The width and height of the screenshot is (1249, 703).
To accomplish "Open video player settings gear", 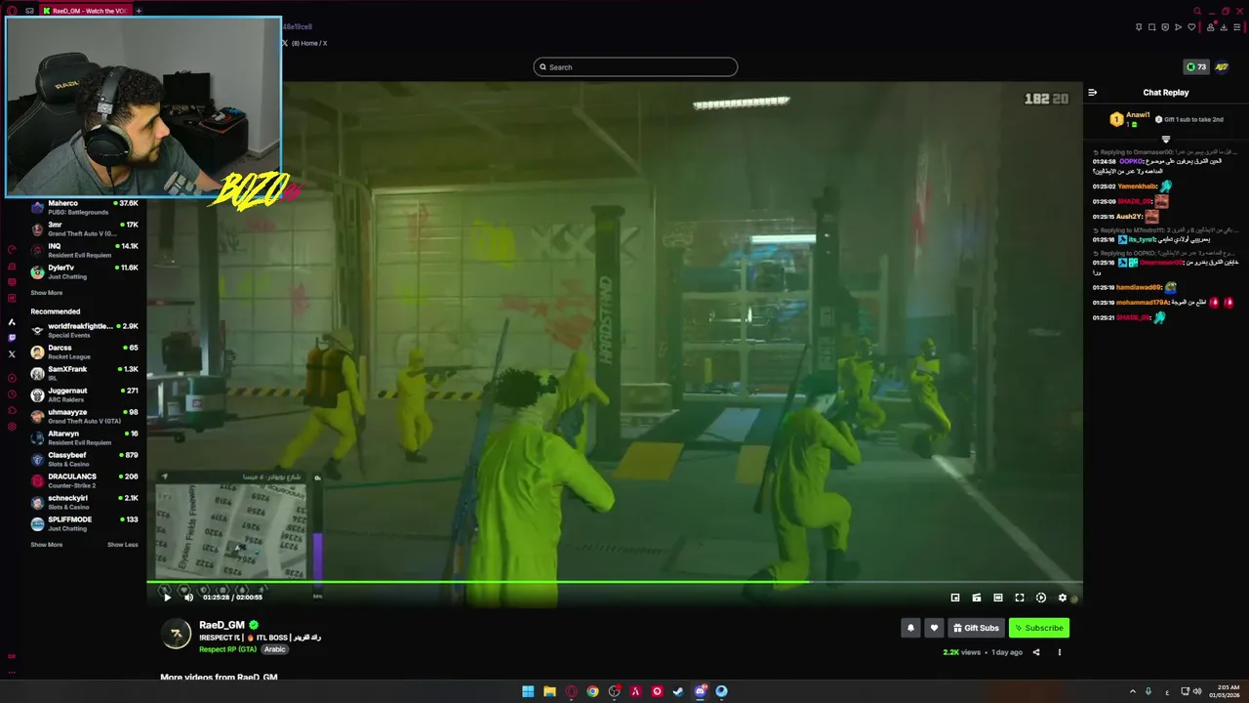I will [x=1063, y=598].
